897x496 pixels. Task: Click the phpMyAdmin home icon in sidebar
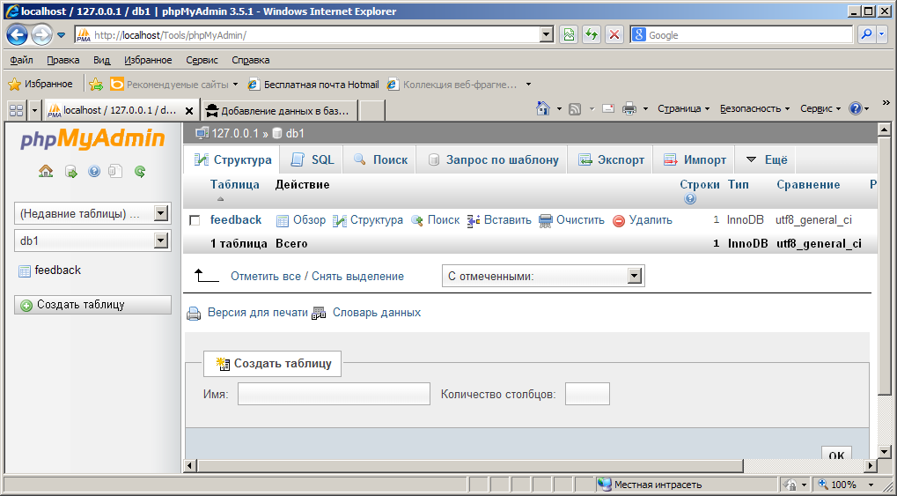(46, 171)
